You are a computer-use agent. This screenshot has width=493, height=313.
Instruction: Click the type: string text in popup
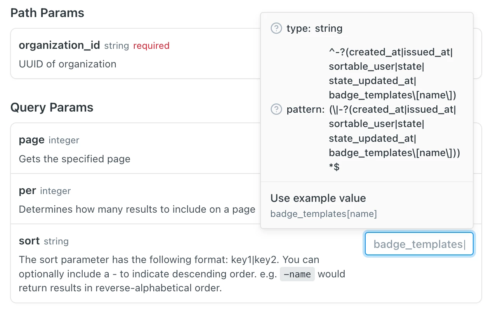(x=314, y=28)
